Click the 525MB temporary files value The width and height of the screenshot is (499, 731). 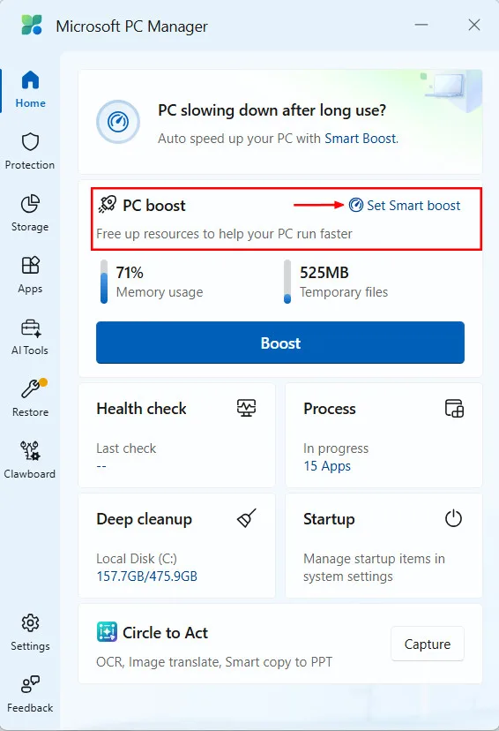(x=324, y=273)
